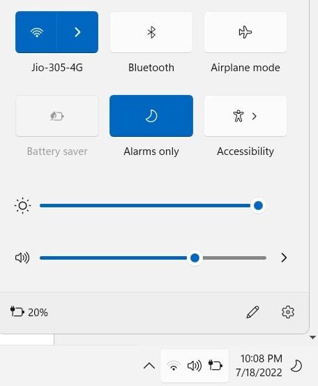Open calendar from 10:08 PM clock
The height and width of the screenshot is (386, 318).
click(x=259, y=366)
